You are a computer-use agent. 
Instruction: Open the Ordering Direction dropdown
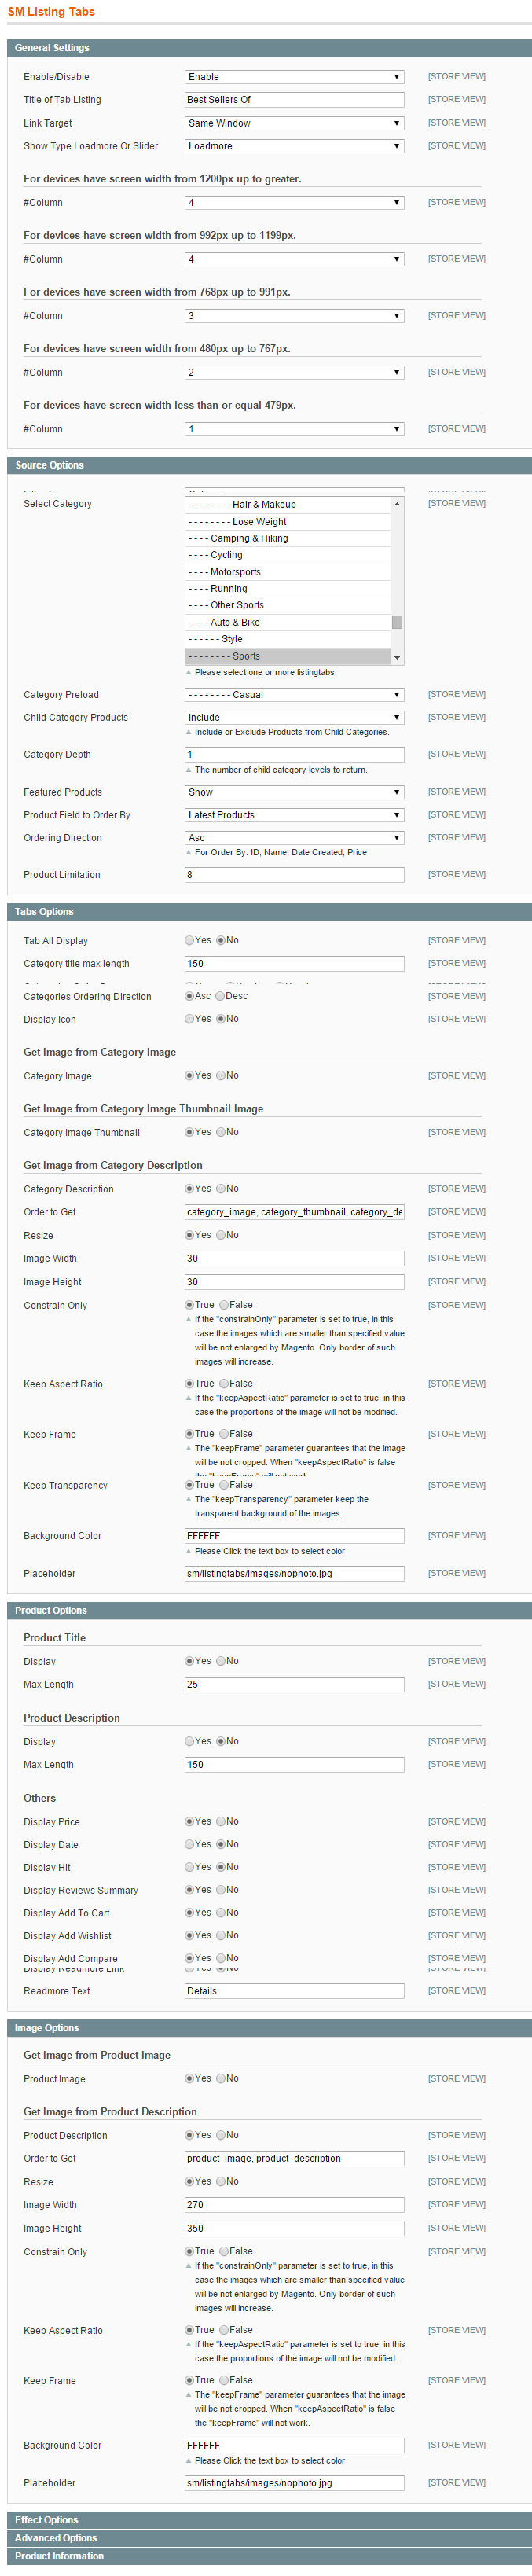(x=294, y=838)
